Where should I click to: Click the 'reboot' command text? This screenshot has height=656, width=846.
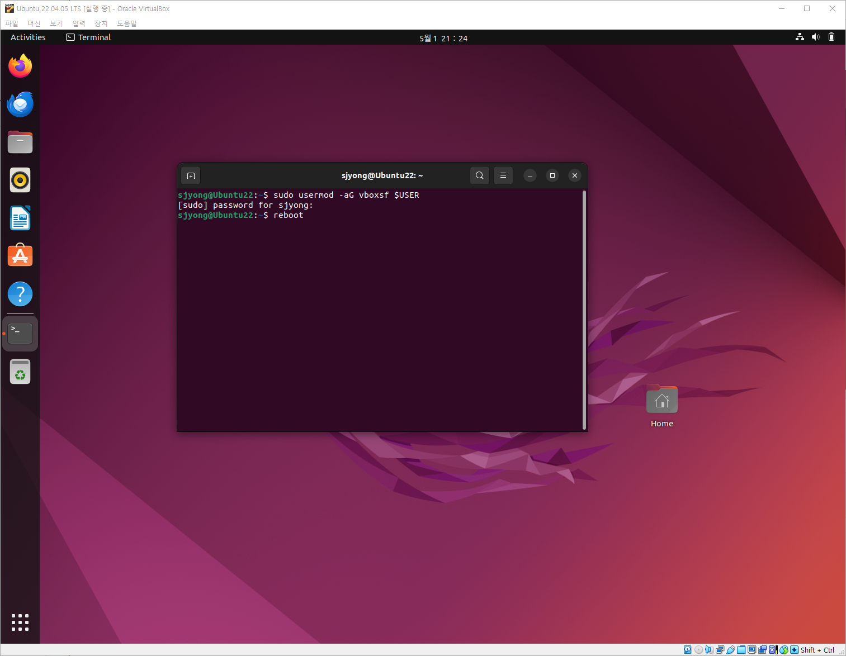289,215
